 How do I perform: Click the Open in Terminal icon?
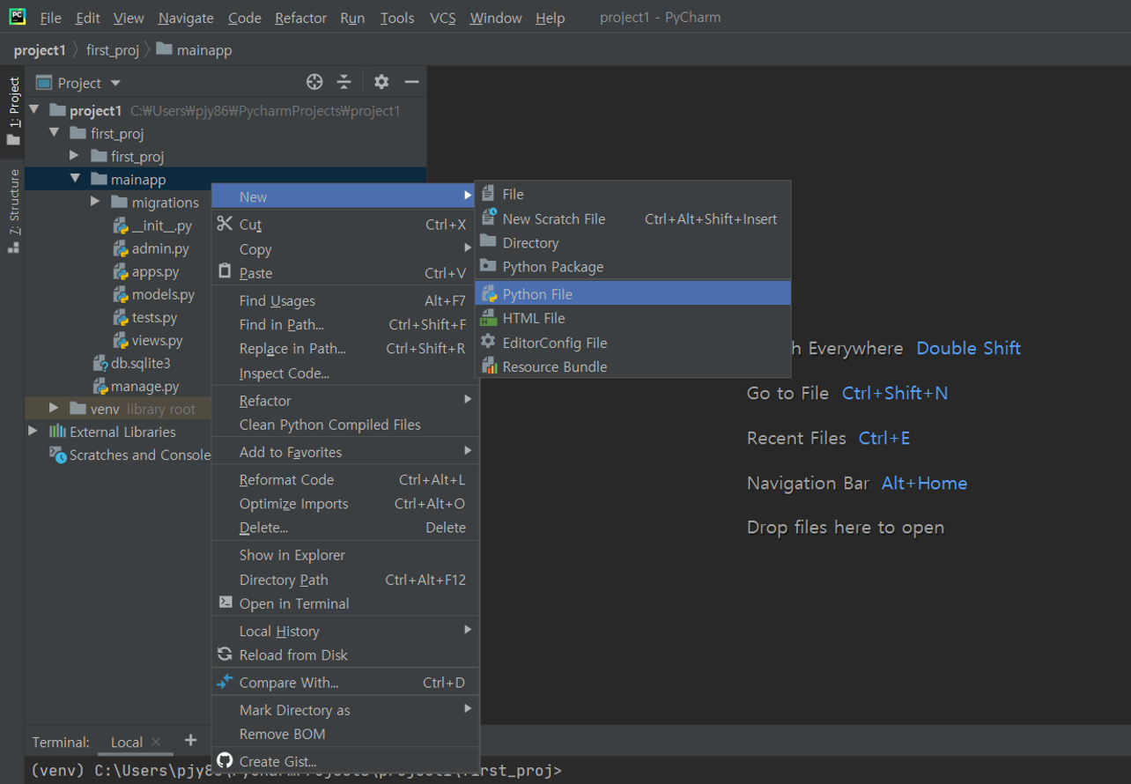[225, 603]
